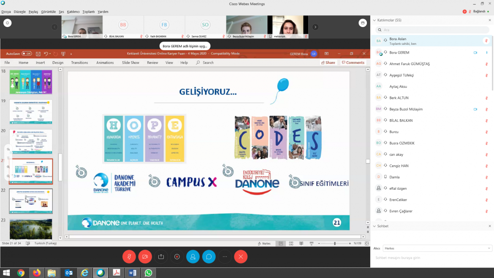The height and width of the screenshot is (278, 494).
Task: Click Beyza Buzol Mülayim's camera indicator
Action: tap(475, 109)
